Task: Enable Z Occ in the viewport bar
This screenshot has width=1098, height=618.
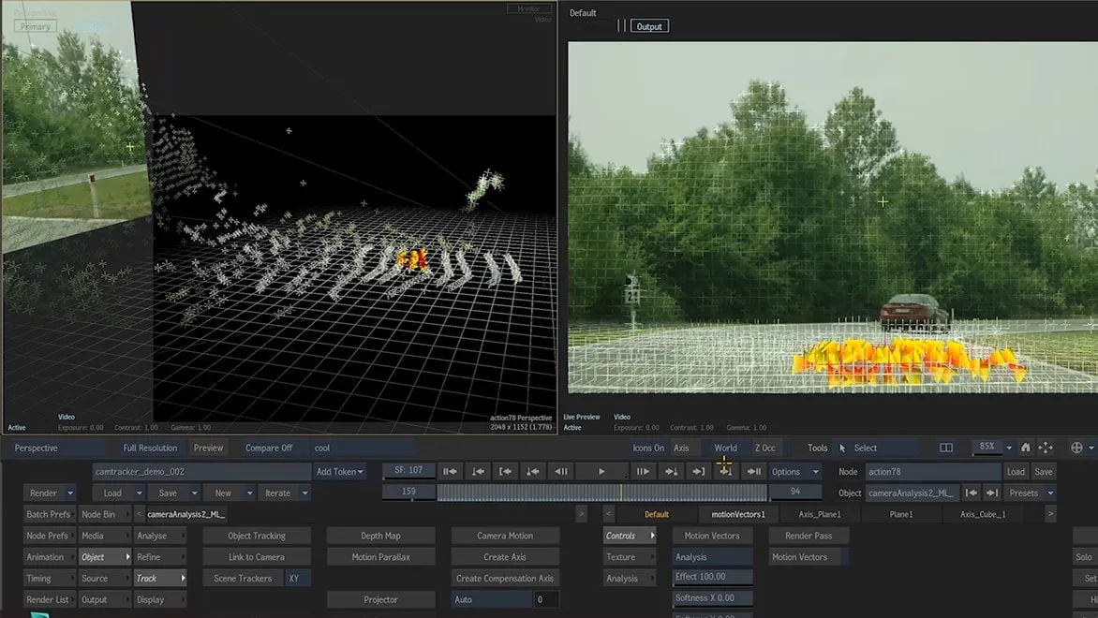Action: click(765, 448)
